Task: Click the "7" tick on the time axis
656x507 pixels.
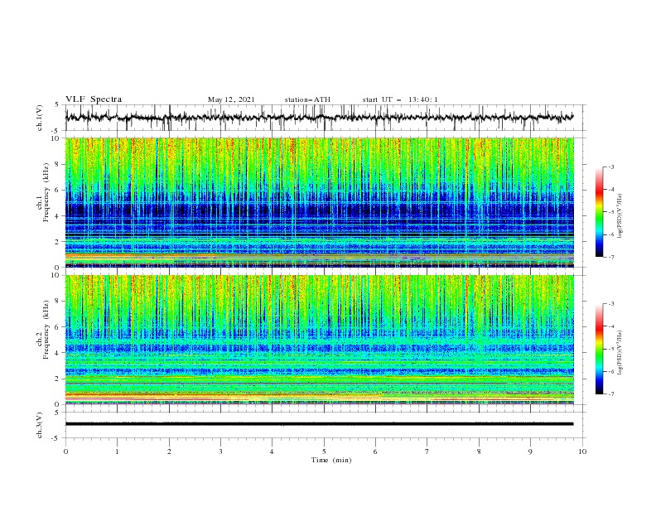Action: [427, 451]
